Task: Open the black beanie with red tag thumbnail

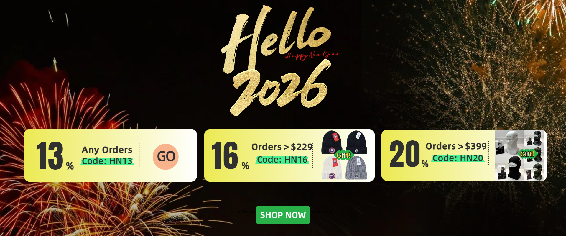Action: (332, 143)
